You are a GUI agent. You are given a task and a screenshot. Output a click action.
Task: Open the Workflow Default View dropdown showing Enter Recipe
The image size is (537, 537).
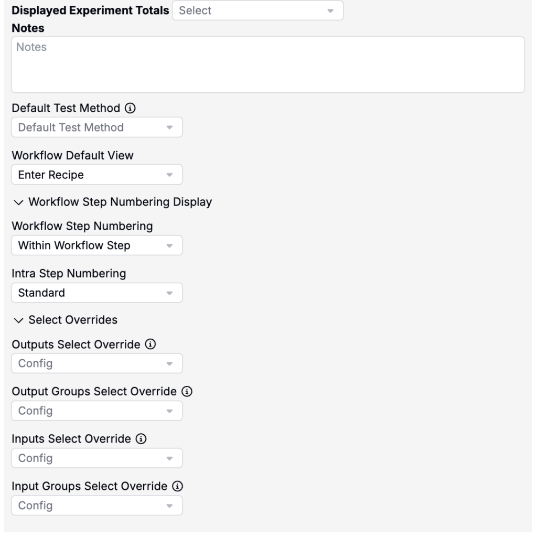click(97, 175)
